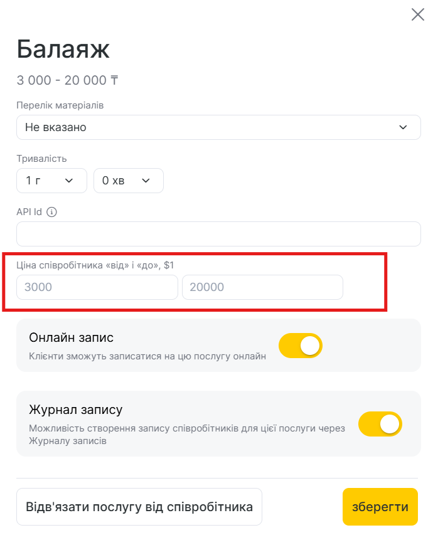Screen dimensions: 433x540
Task: Focus the API Id text field
Action: [x=218, y=234]
